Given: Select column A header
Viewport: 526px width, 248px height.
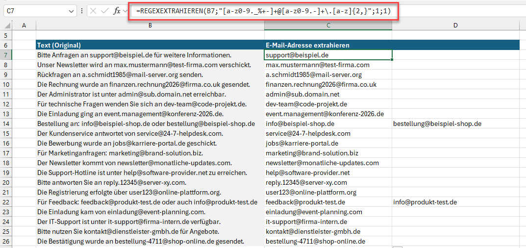Looking at the screenshot, I should pyautogui.click(x=23, y=25).
